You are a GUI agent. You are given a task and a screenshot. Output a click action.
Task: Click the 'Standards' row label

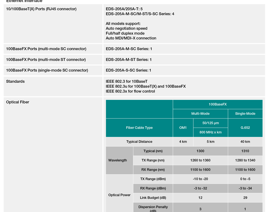coord(15,82)
